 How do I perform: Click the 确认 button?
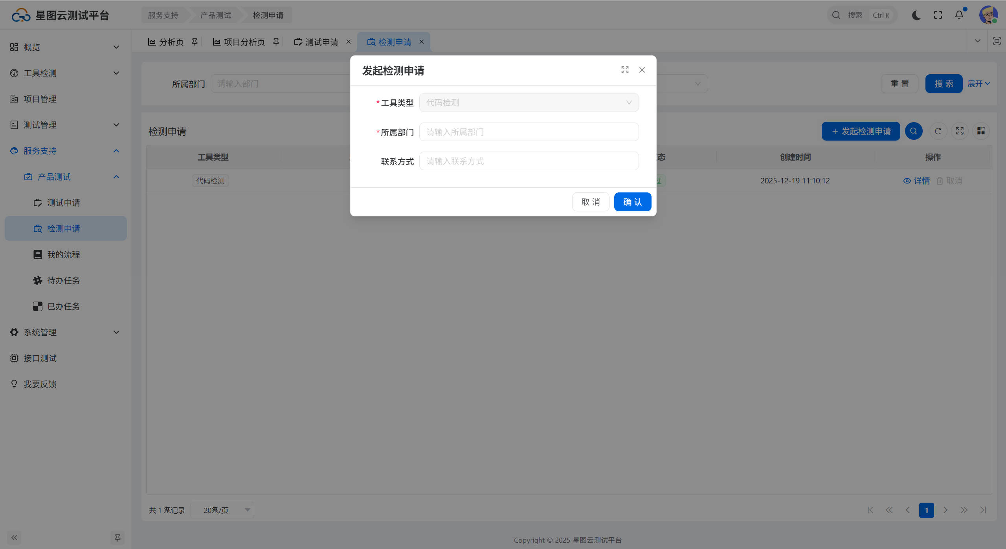pyautogui.click(x=632, y=202)
